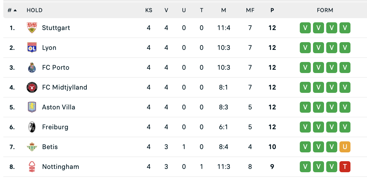
Task: Click the KS column header
Action: [x=149, y=10]
